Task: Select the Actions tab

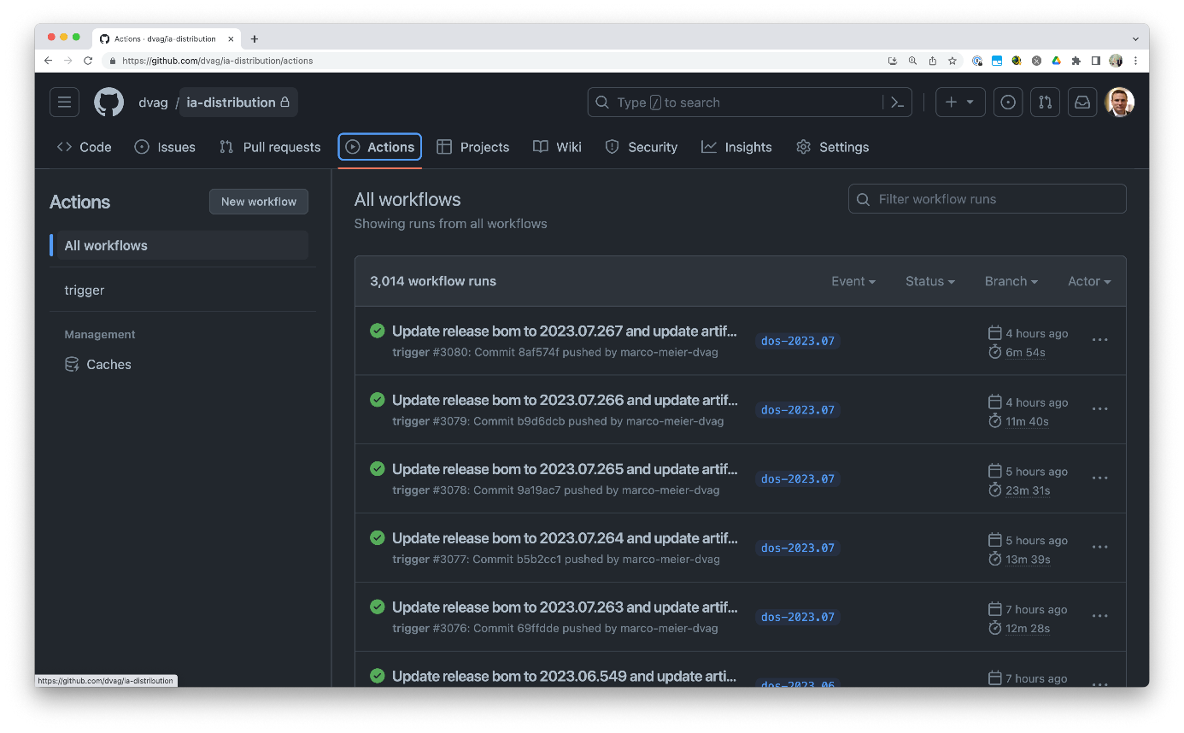Action: click(379, 147)
